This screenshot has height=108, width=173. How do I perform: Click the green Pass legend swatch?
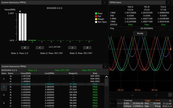point(96,13)
